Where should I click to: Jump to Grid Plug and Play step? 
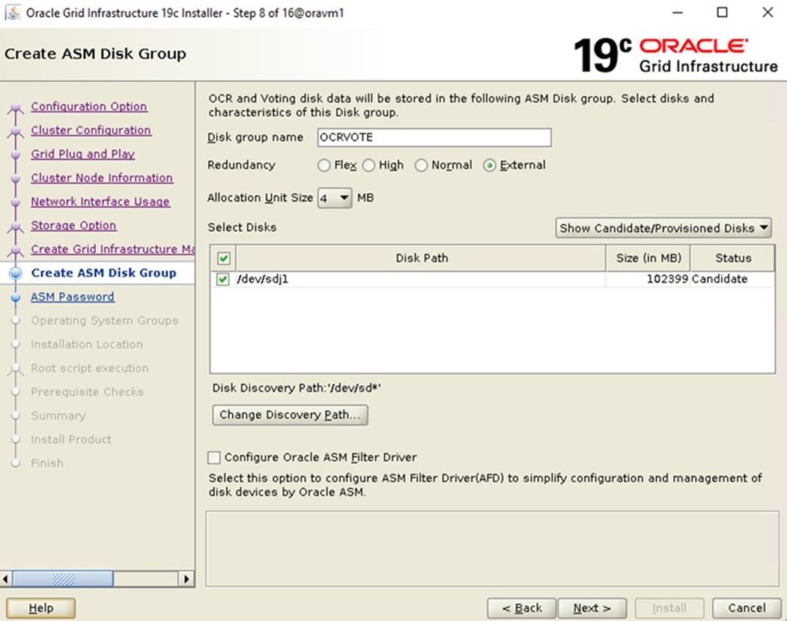[x=83, y=154]
